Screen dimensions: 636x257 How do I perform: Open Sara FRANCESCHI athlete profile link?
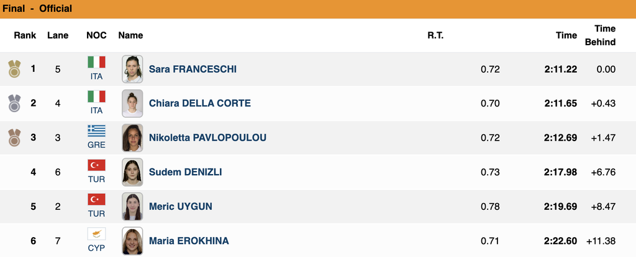tap(193, 69)
